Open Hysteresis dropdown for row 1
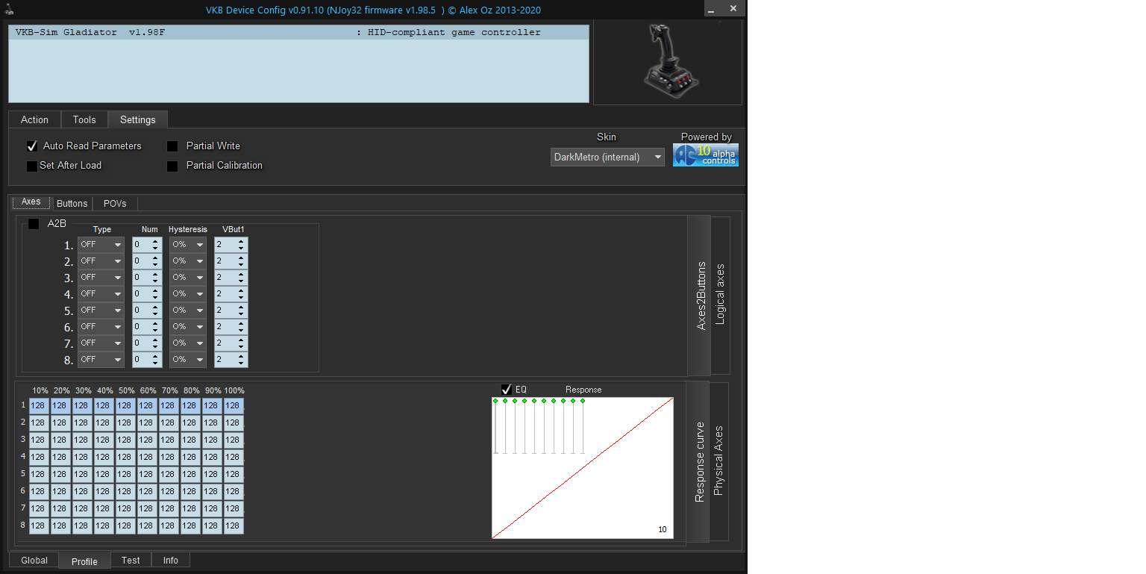The width and height of the screenshot is (1146, 574). pos(188,245)
